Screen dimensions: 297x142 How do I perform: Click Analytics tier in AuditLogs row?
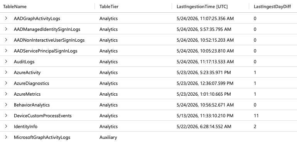click(x=108, y=62)
